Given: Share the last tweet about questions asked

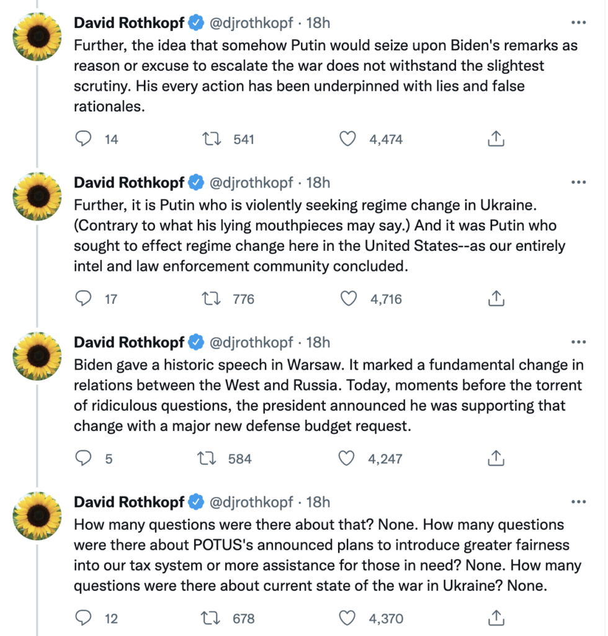Looking at the screenshot, I should pyautogui.click(x=495, y=619).
